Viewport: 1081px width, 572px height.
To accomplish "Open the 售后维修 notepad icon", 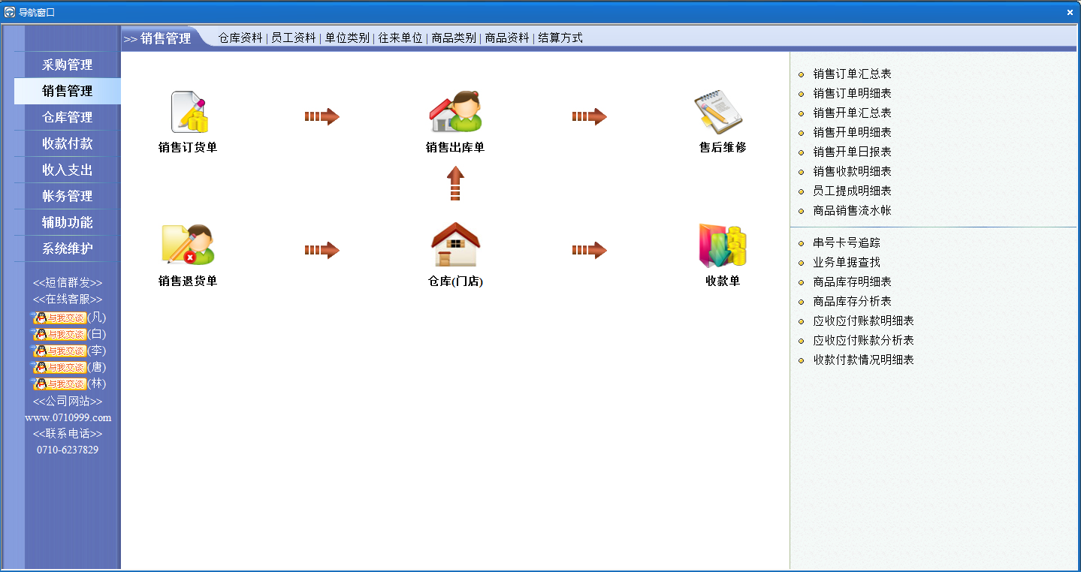I will tap(719, 113).
